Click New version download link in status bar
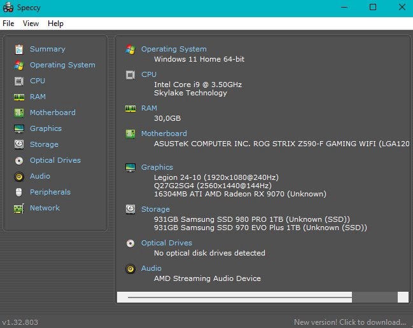Viewport: 413px width, 328px height. 350,322
